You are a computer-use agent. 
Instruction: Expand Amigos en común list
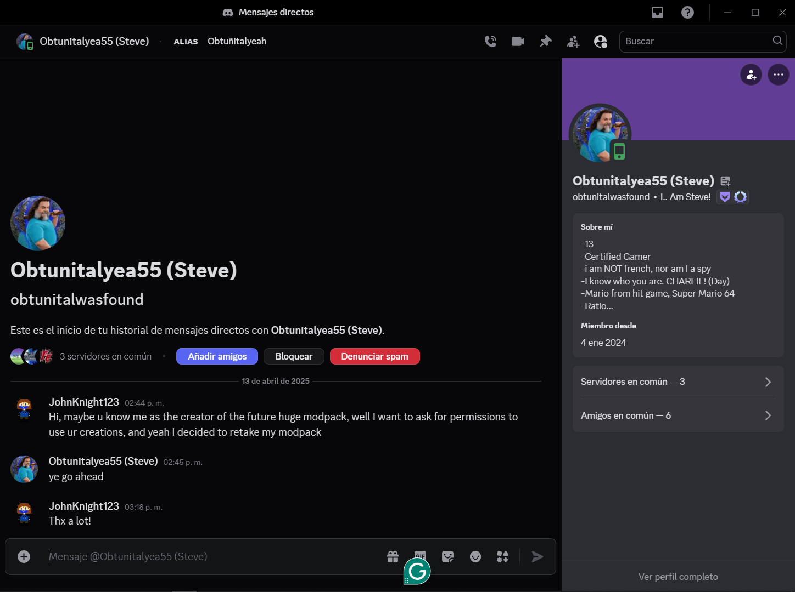click(678, 415)
